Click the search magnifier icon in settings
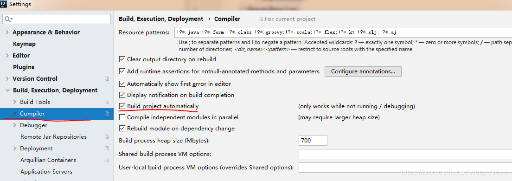 [8, 19]
